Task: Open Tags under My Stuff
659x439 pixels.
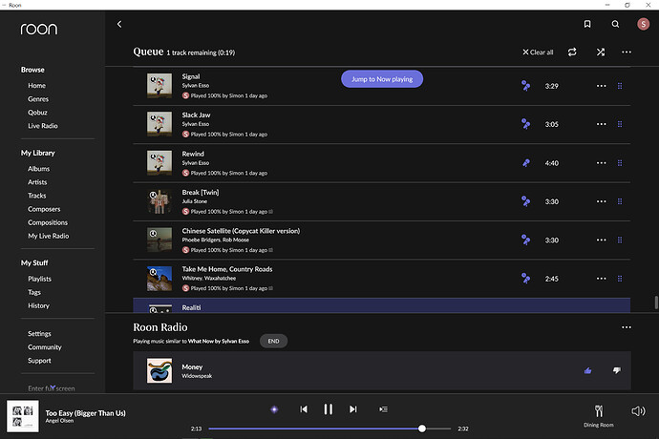Action: [34, 292]
